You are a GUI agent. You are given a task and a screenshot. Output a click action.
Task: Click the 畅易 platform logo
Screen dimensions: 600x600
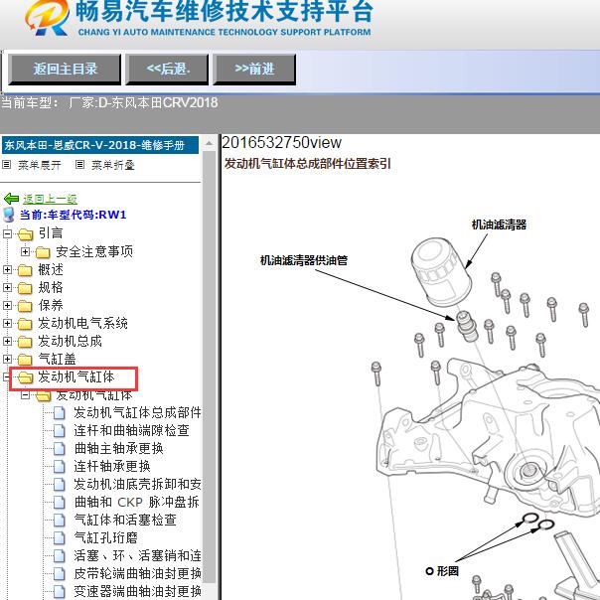[47, 17]
